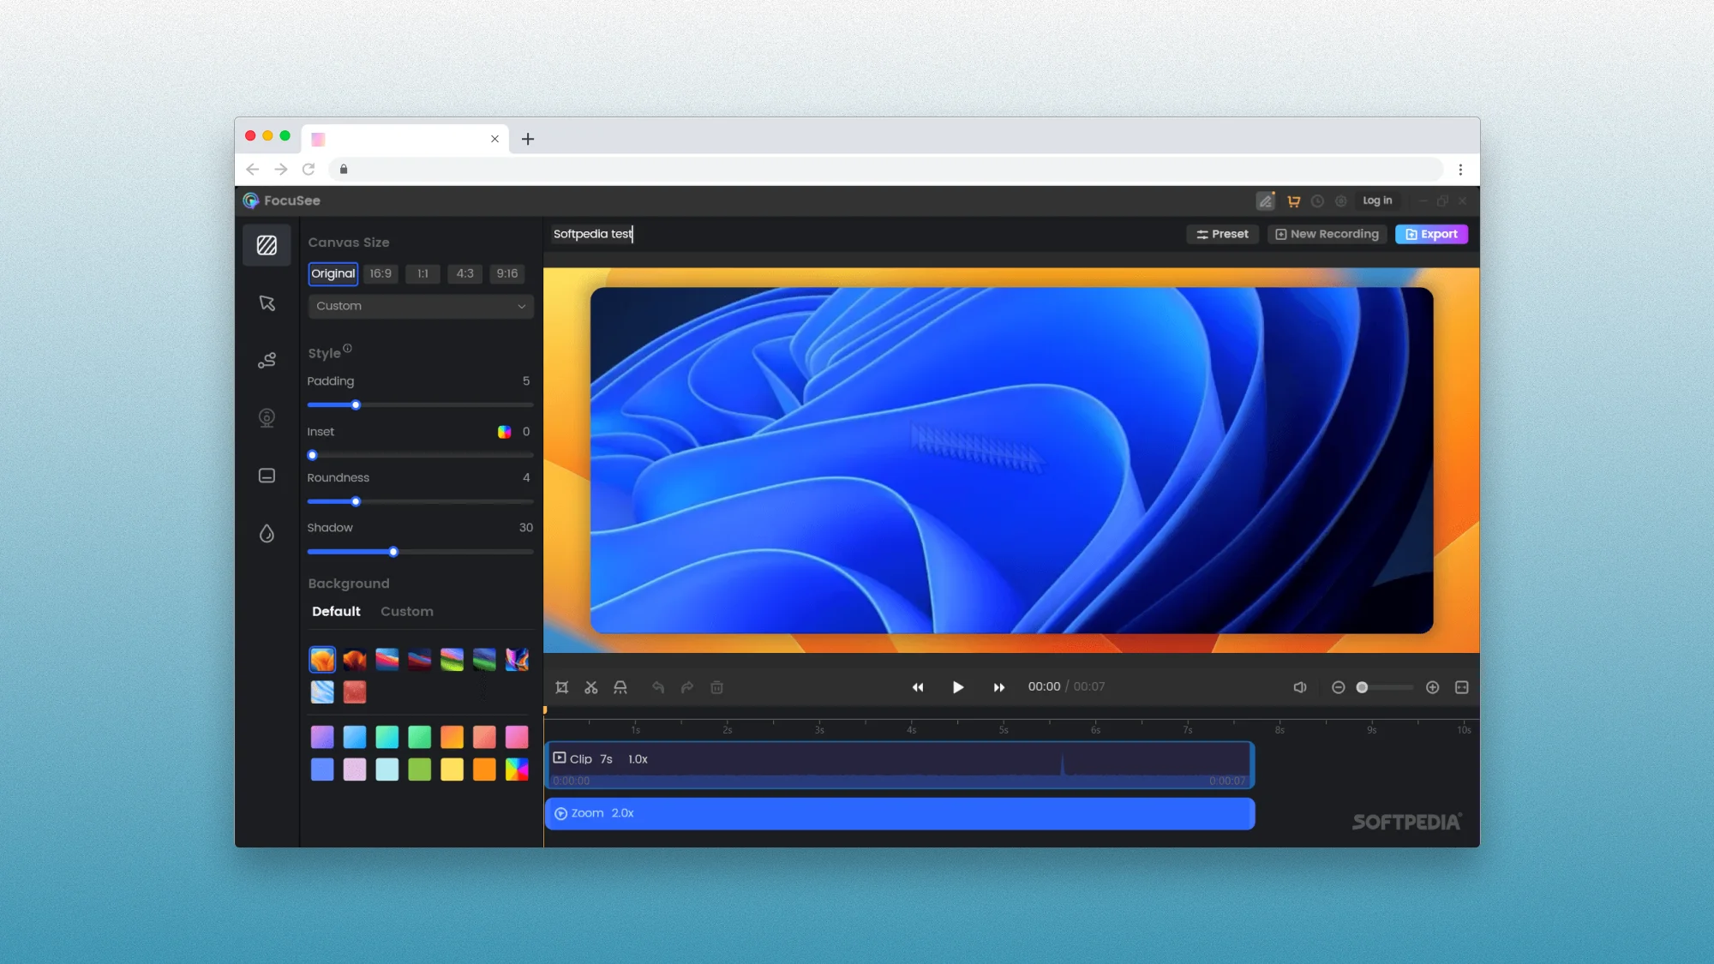Mute audio with speaker icon
This screenshot has width=1714, height=964.
click(1300, 687)
